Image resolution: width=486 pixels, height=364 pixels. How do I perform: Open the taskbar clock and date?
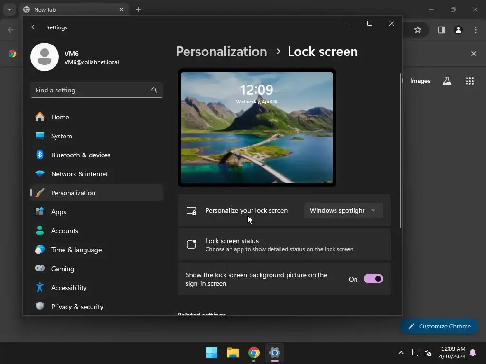pos(452,353)
